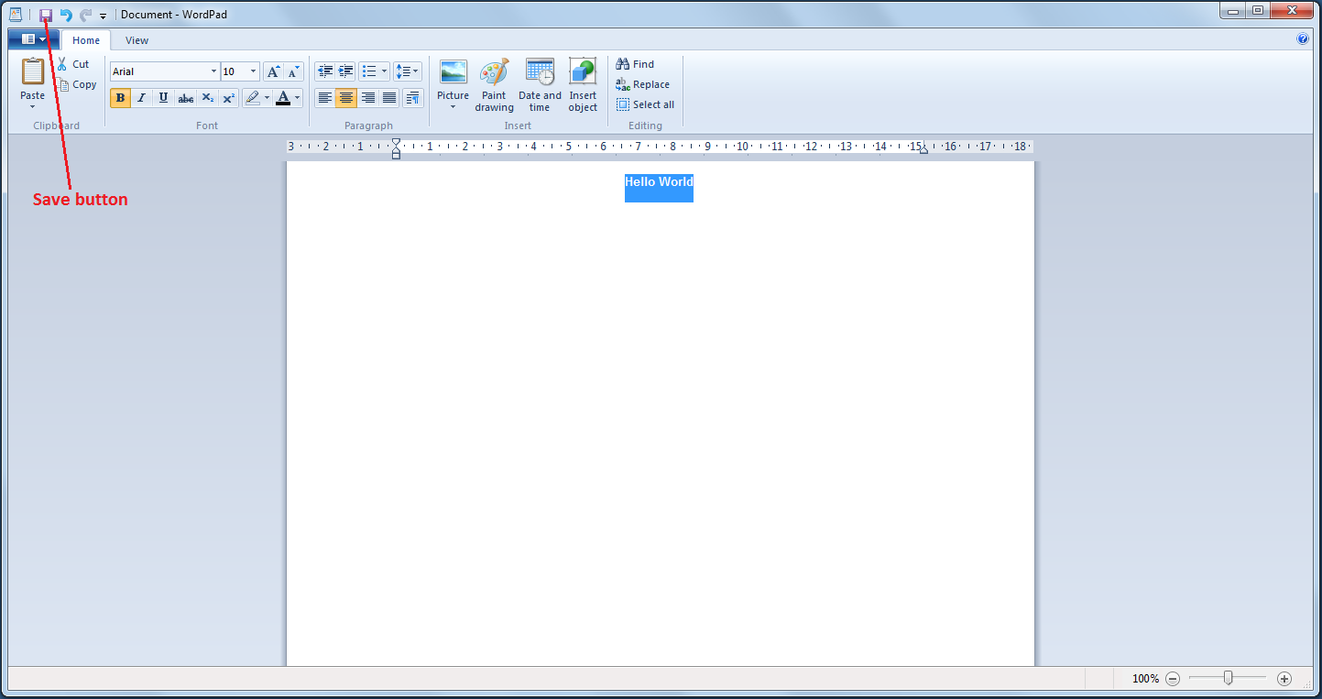Cut the selected text
The image size is (1322, 699).
[x=73, y=64]
